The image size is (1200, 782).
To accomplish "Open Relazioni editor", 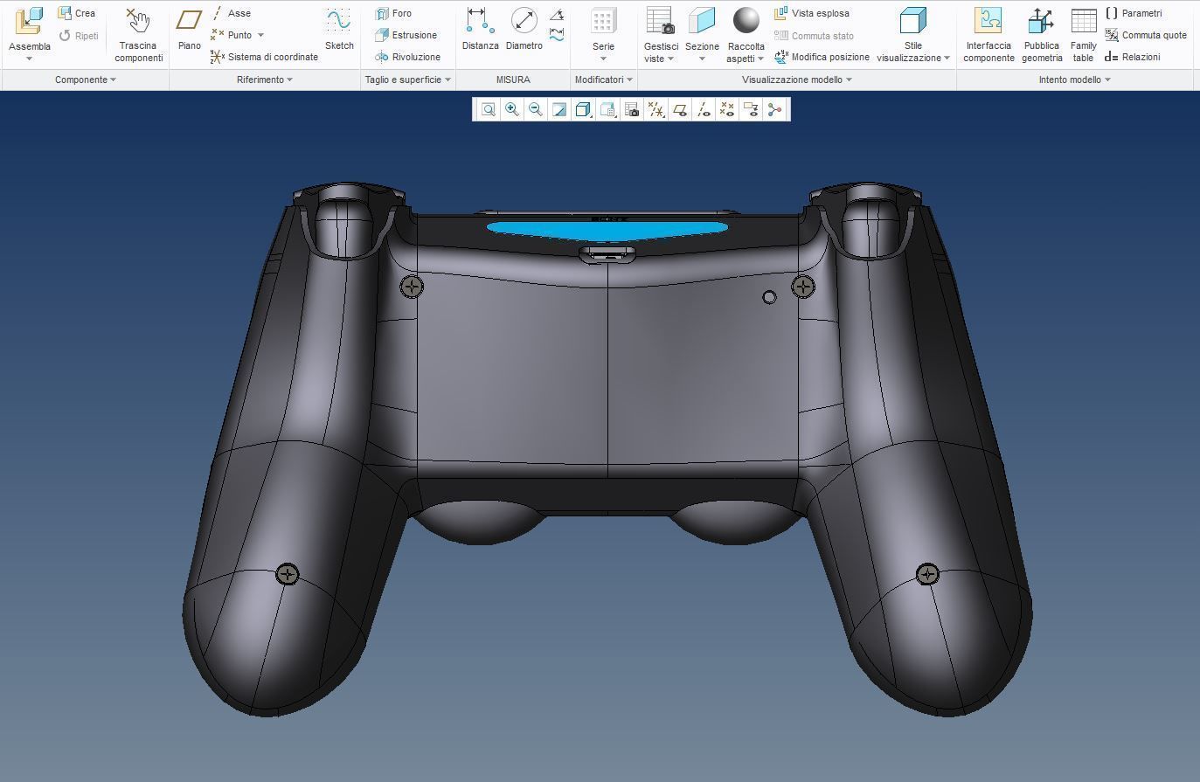I will click(1132, 57).
